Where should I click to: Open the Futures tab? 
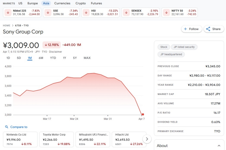(96, 3)
